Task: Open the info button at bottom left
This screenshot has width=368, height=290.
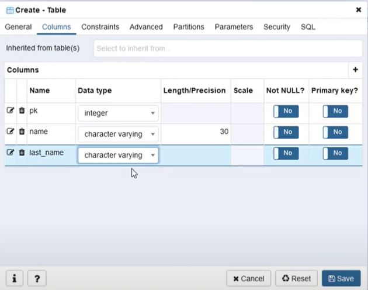Action: [14, 278]
